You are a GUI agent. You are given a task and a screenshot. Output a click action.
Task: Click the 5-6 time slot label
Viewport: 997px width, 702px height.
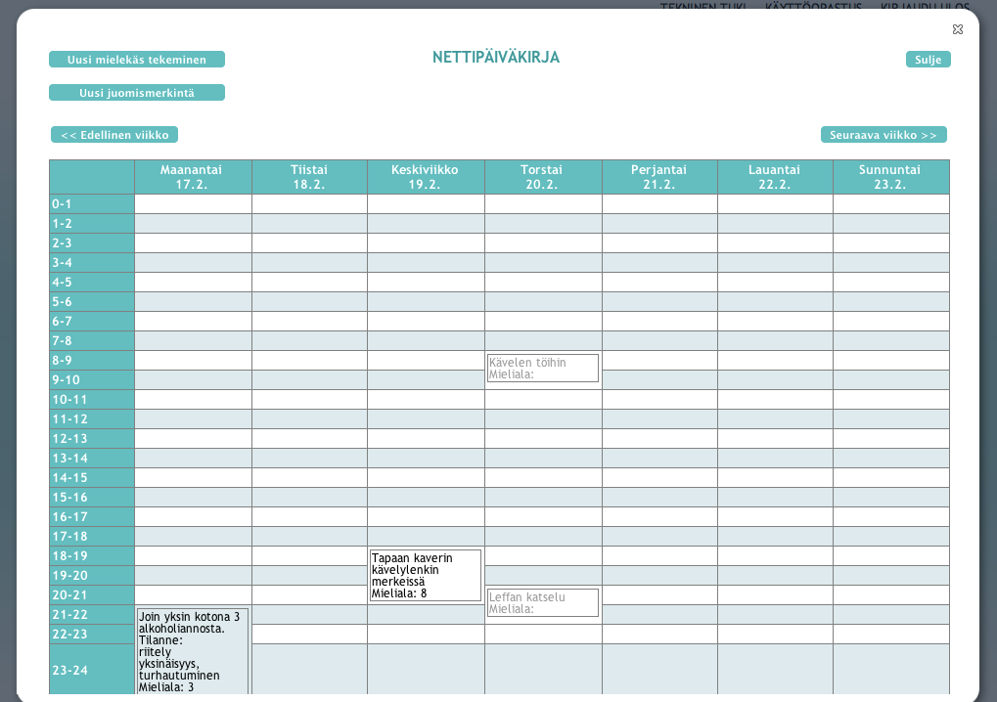(x=92, y=302)
